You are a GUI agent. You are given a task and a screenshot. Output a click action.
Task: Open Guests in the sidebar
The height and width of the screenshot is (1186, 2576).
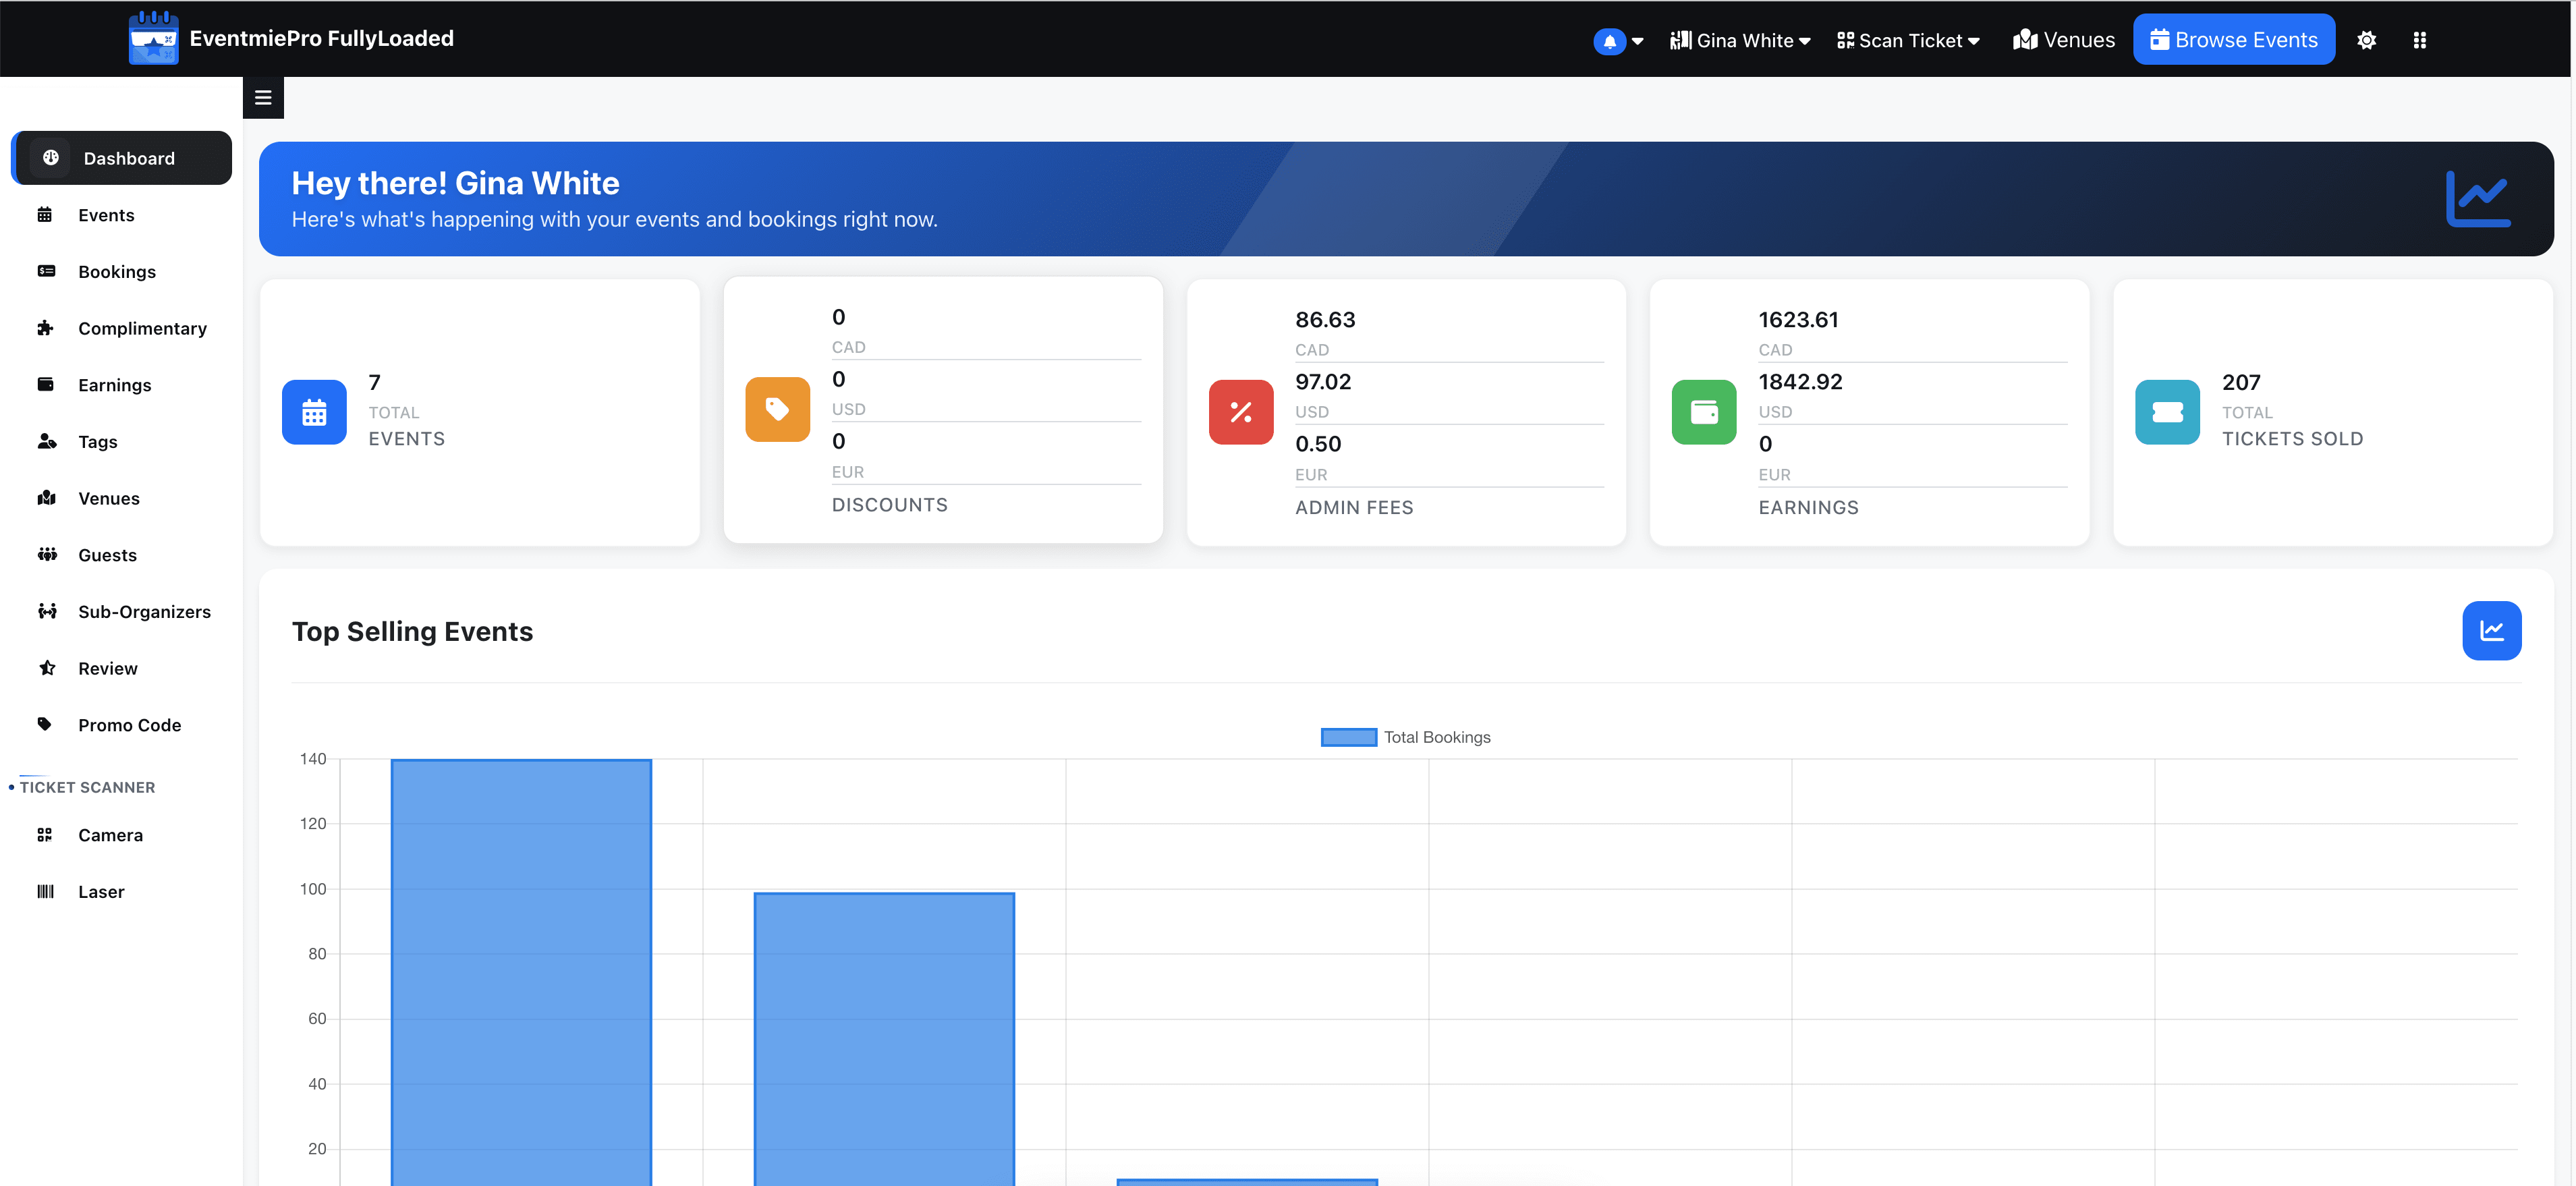[x=122, y=555]
